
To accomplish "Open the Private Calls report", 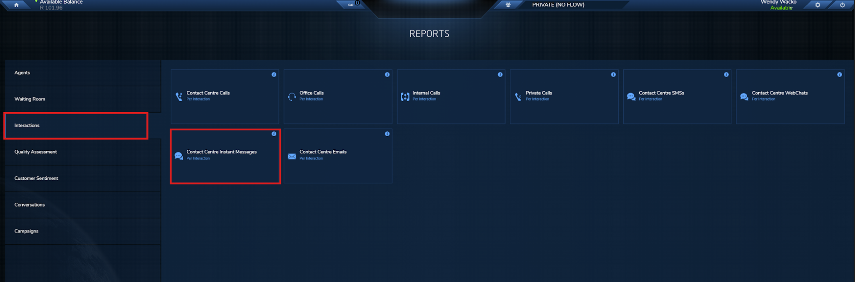I will pos(564,97).
